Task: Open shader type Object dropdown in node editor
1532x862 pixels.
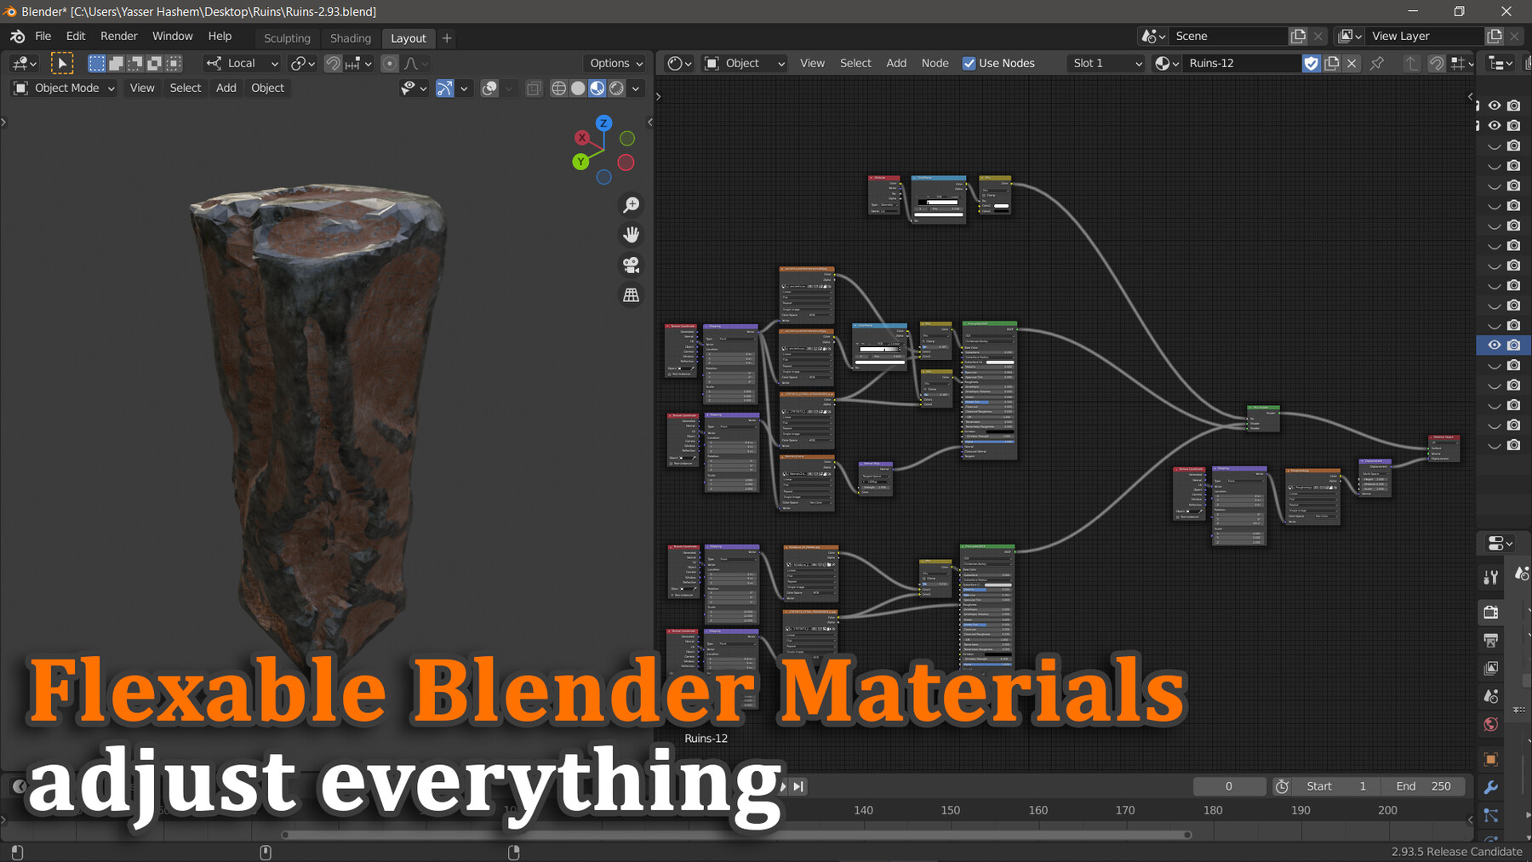Action: pos(745,63)
